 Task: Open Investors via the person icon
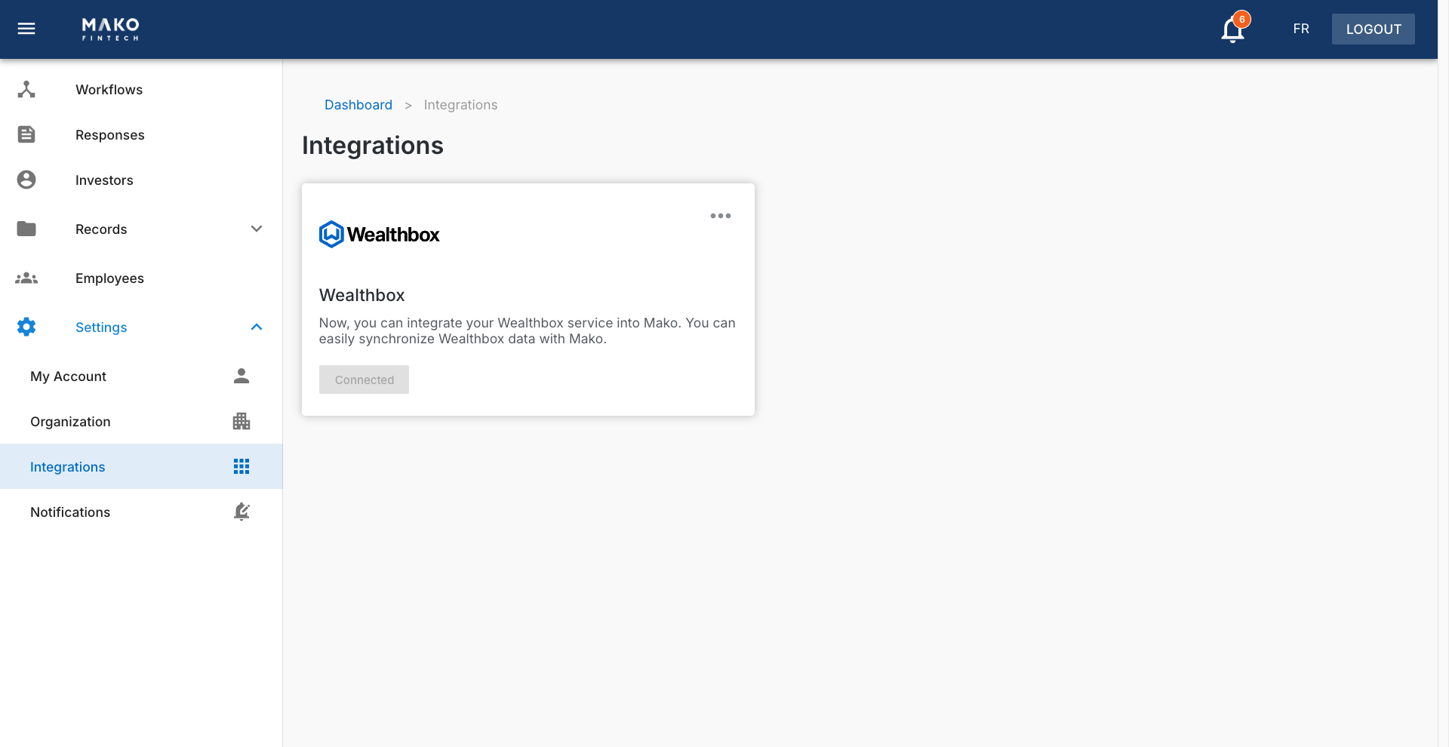point(26,180)
